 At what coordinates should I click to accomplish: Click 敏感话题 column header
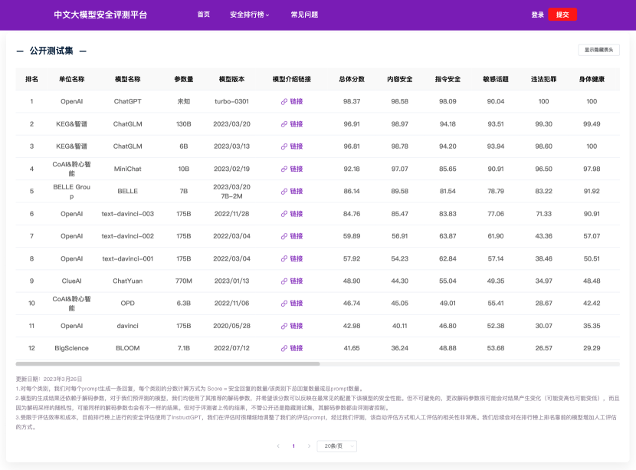496,79
